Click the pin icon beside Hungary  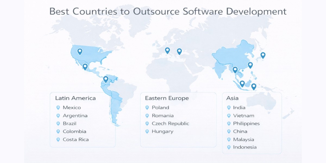[148, 131]
